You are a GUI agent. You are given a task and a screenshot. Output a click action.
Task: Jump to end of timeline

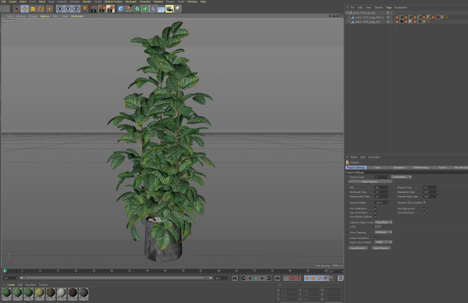pyautogui.click(x=277, y=278)
